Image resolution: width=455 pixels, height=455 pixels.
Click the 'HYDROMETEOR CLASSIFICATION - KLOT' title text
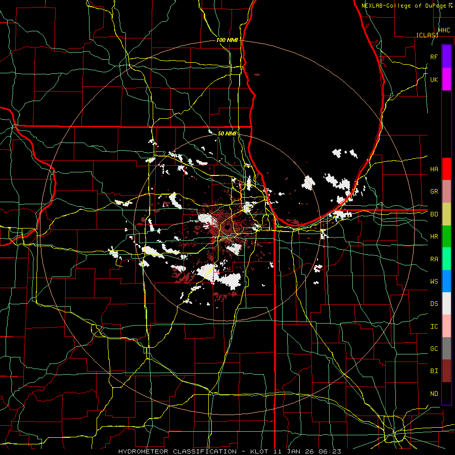coord(194,451)
